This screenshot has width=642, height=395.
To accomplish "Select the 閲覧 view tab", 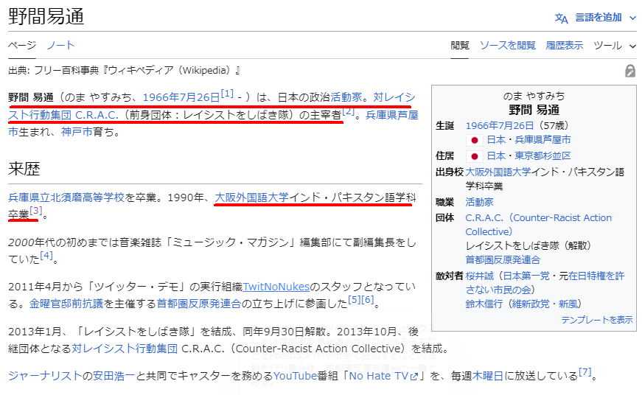I will [459, 45].
